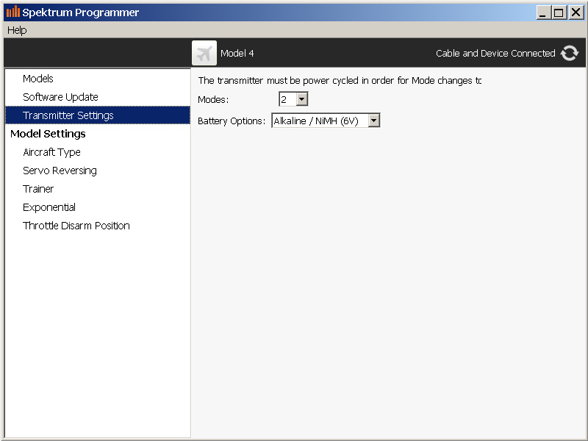This screenshot has width=588, height=441.
Task: Click Cable and Device Connected status text
Action: [495, 53]
